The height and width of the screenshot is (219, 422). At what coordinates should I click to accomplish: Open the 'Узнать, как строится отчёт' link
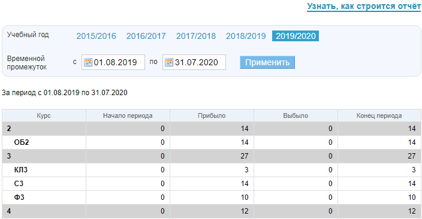pyautogui.click(x=364, y=7)
